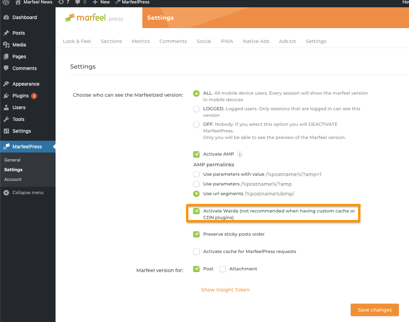Open Settings submenu under MarfeelPress
Screen dimensions: 409x322
[13, 170]
